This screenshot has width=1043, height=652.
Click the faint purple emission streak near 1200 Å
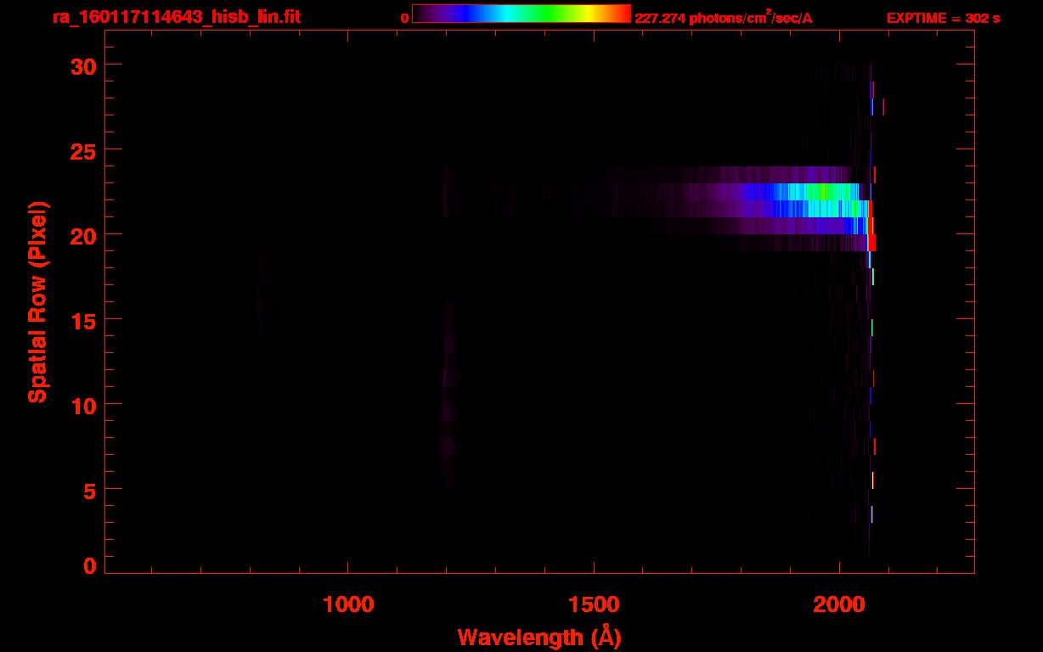tap(448, 395)
